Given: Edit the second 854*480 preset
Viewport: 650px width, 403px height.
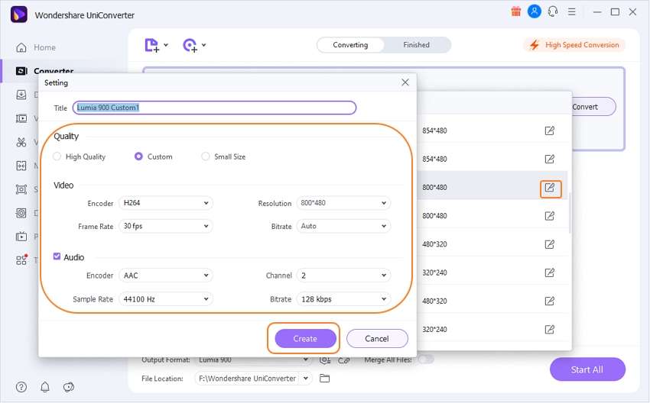Looking at the screenshot, I should (x=549, y=159).
